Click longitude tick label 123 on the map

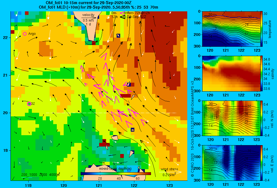pyautogui.click(x=170, y=185)
